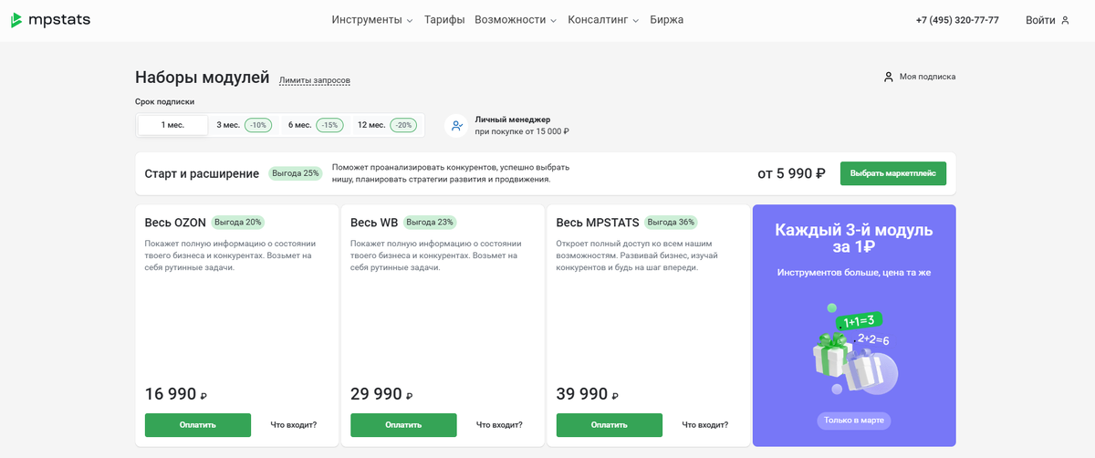Choose the 6 мес. subscription option
Image resolution: width=1095 pixels, height=458 pixels.
(314, 125)
